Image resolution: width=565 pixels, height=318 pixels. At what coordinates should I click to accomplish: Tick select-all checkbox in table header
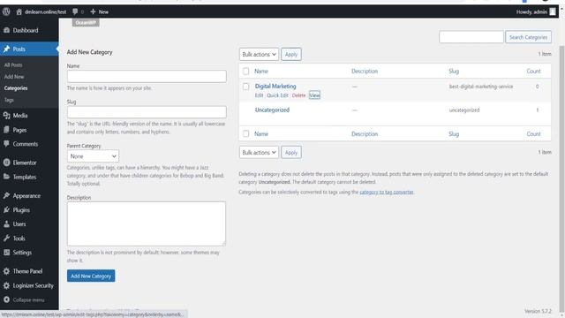point(245,71)
